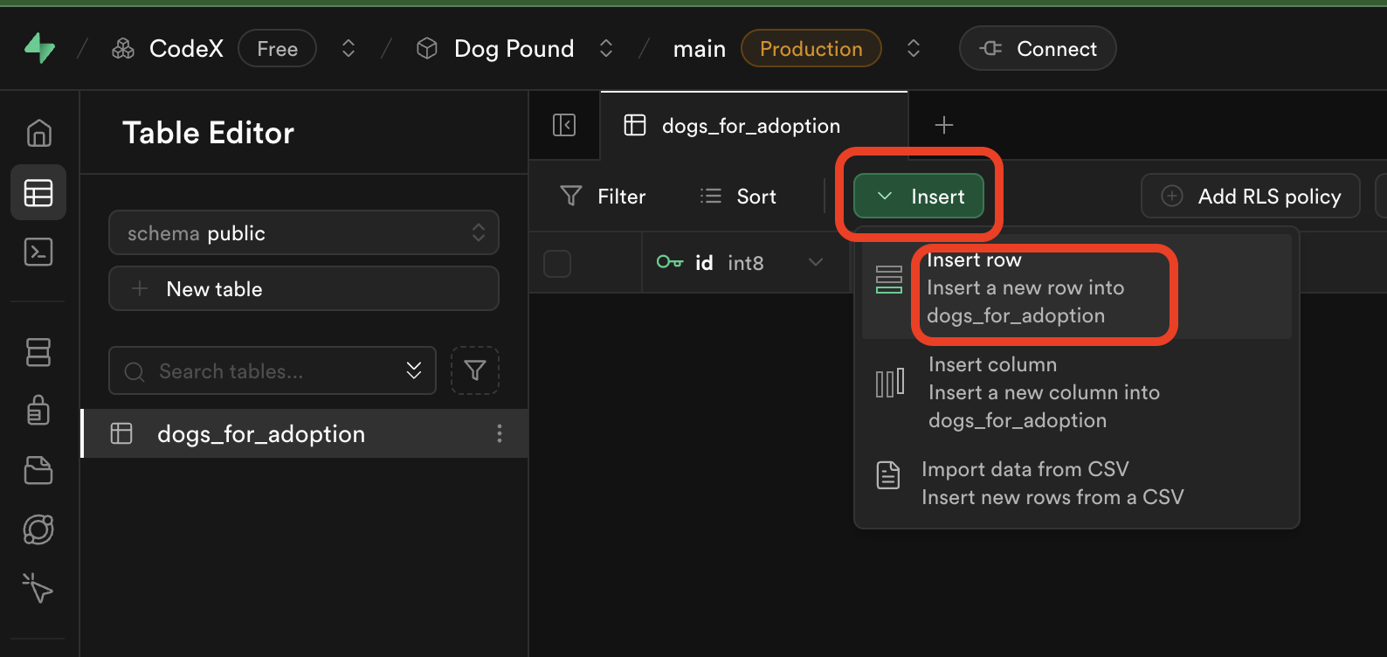Expand the Dog Pound project switcher

(605, 48)
